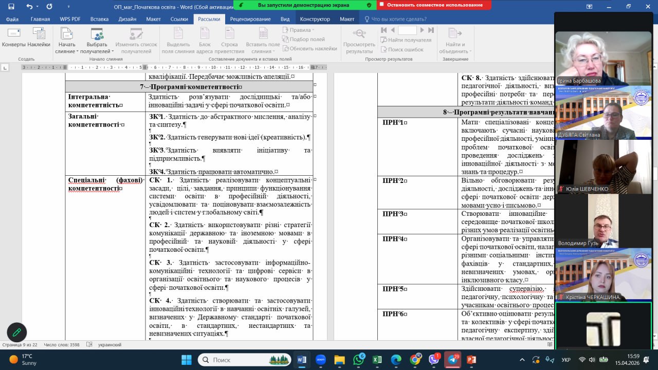The height and width of the screenshot is (370, 658).
Task: Click the green pencil annotation button
Action: tap(16, 332)
